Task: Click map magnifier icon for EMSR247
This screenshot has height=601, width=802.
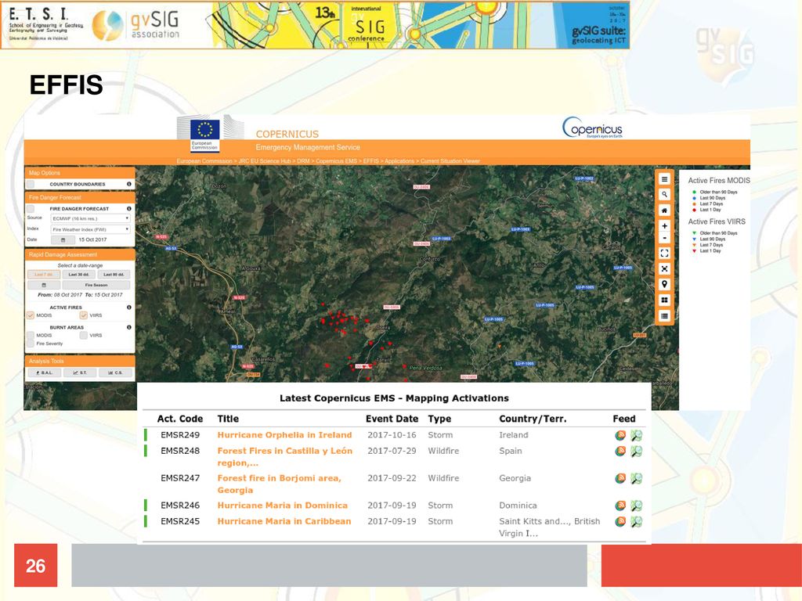Action: point(636,478)
